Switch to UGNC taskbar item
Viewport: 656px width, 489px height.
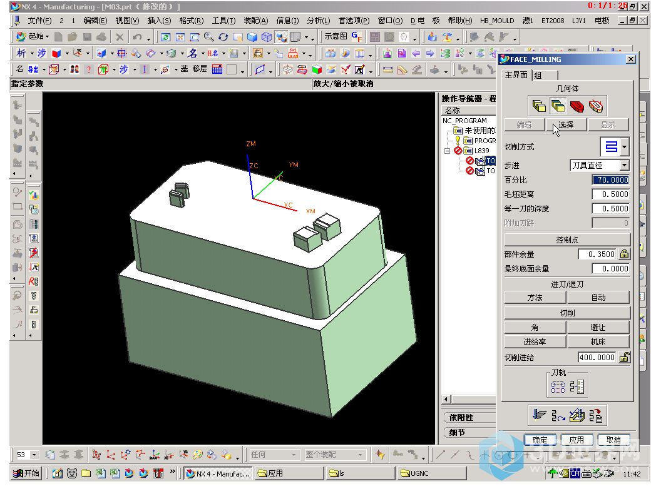tap(432, 473)
